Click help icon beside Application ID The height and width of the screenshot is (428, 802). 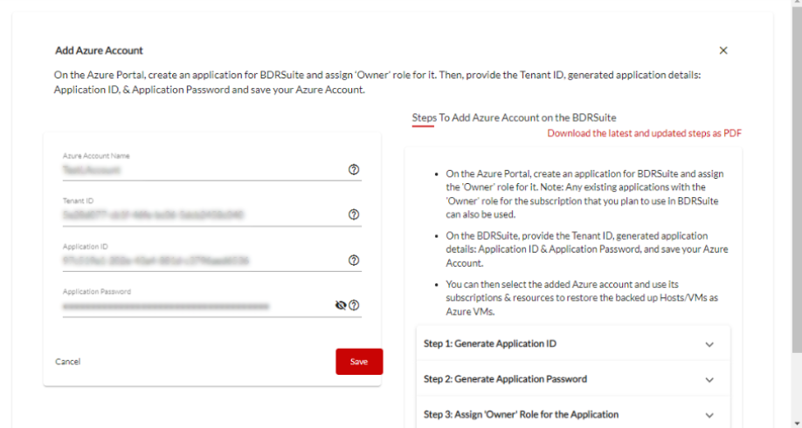(354, 260)
